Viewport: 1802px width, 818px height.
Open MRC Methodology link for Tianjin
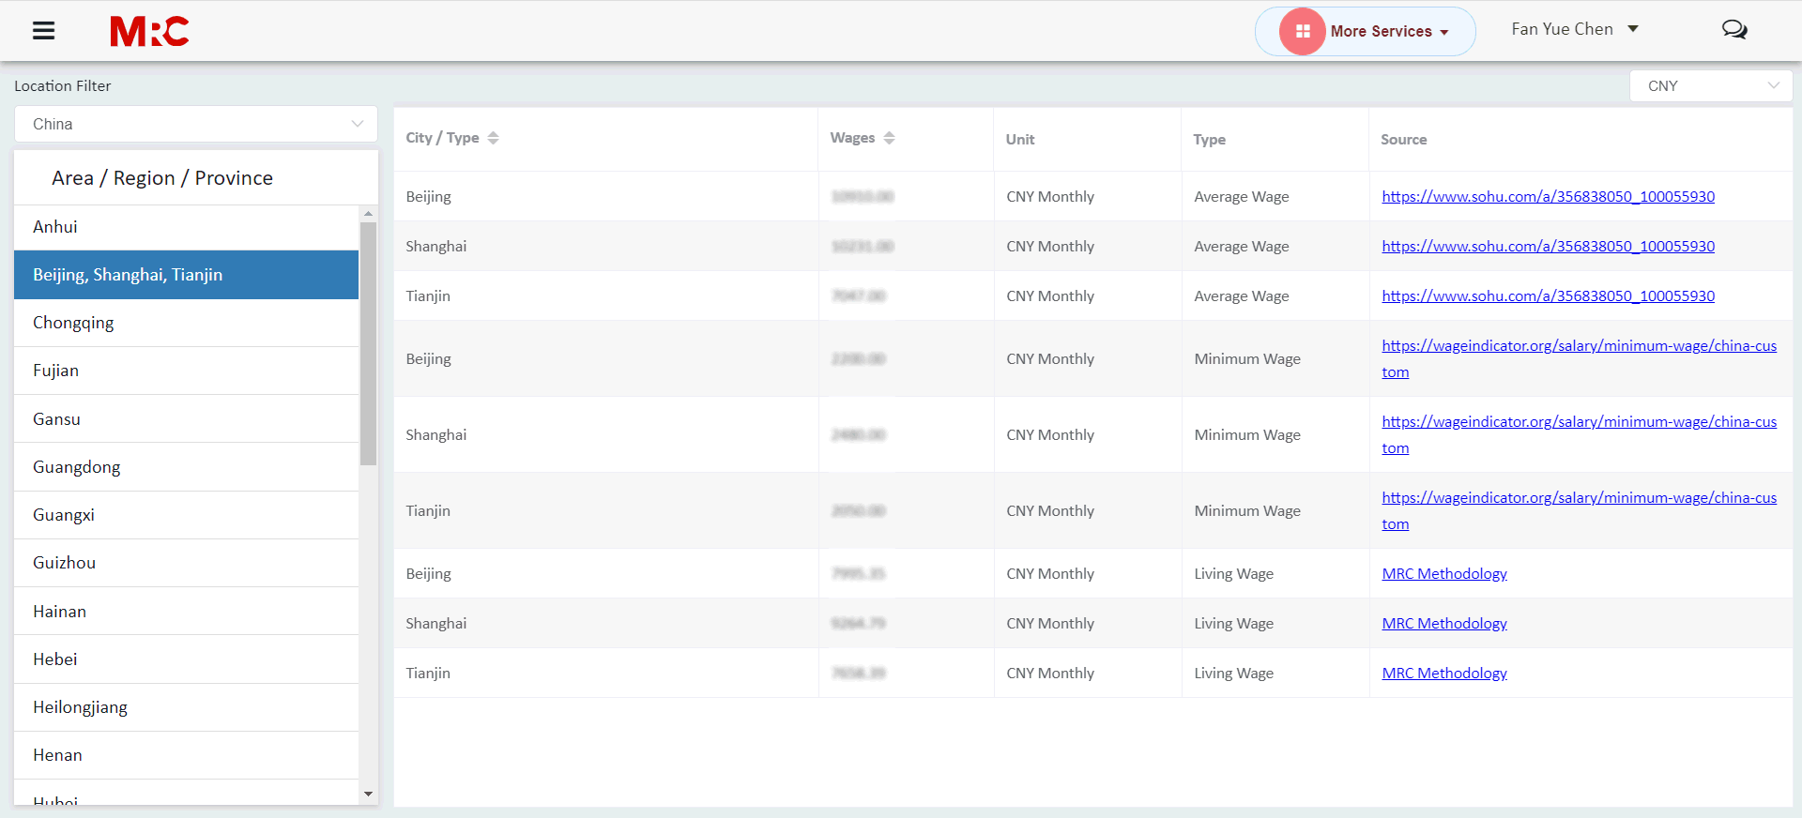[x=1443, y=673]
